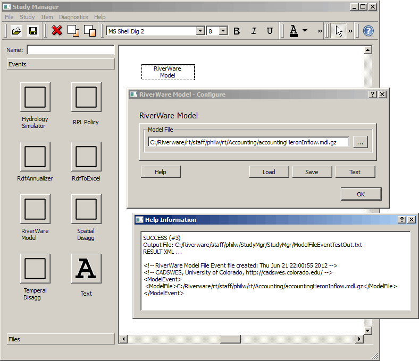Click the SUCCESS (#3) text line

162,238
